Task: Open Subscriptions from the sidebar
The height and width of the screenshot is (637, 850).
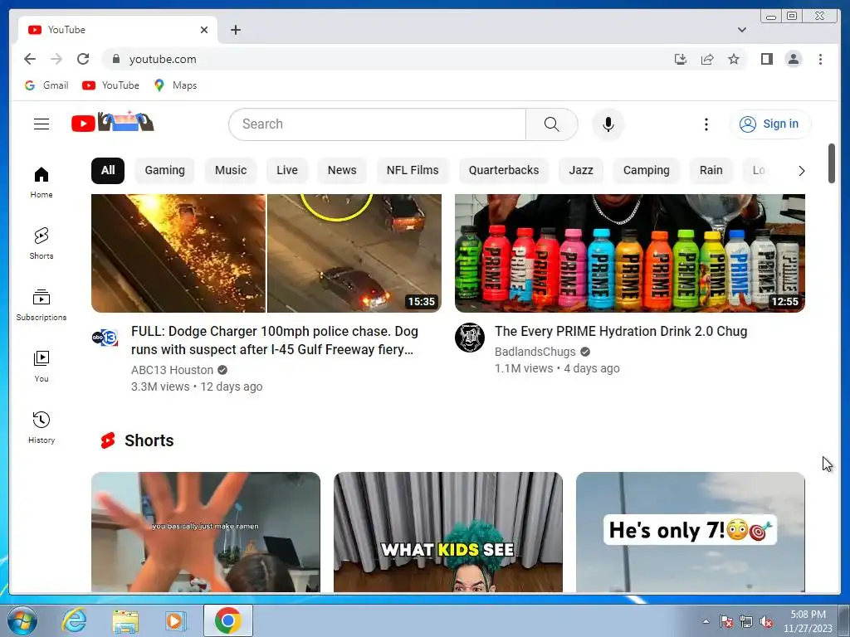Action: [42, 305]
